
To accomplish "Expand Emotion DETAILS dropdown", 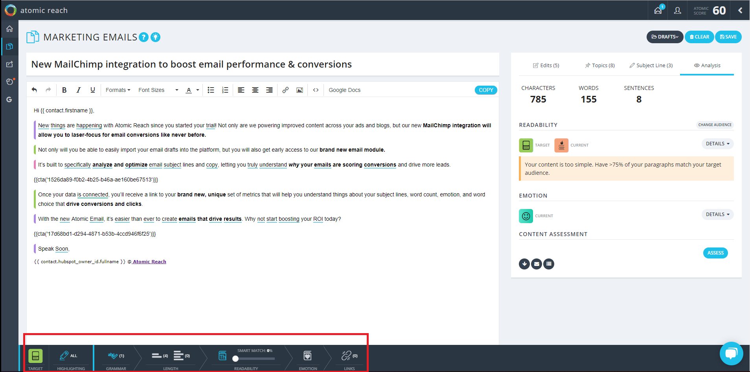I will click(x=717, y=214).
